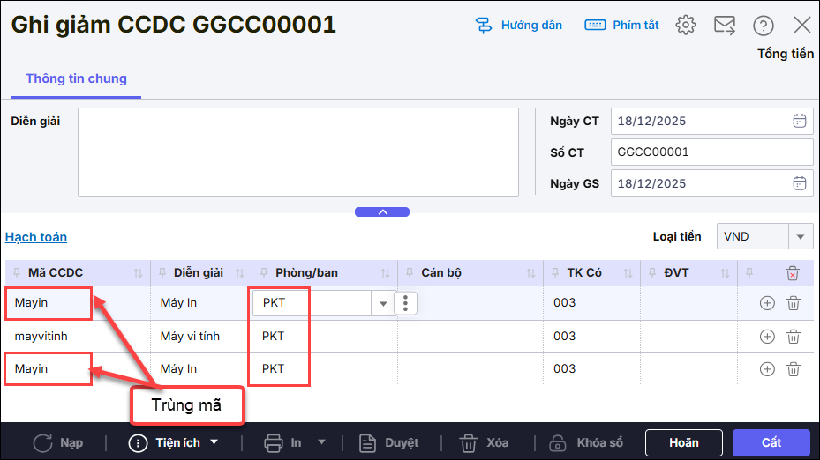Click the Ngày GS date field

click(711, 183)
